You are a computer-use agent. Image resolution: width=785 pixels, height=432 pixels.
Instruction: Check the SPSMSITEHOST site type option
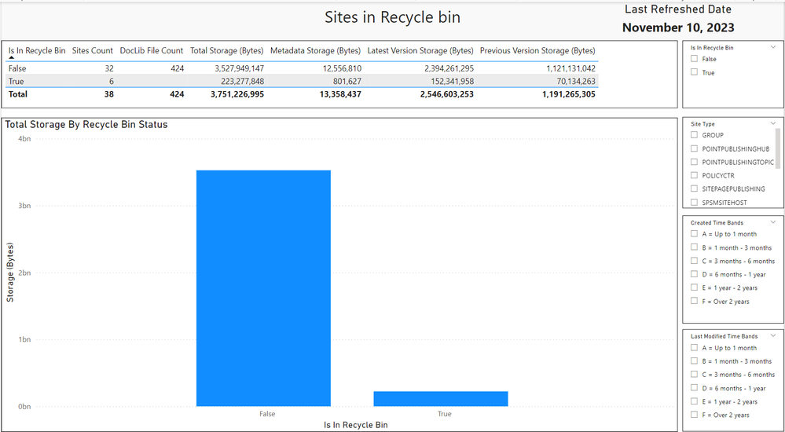coord(694,202)
